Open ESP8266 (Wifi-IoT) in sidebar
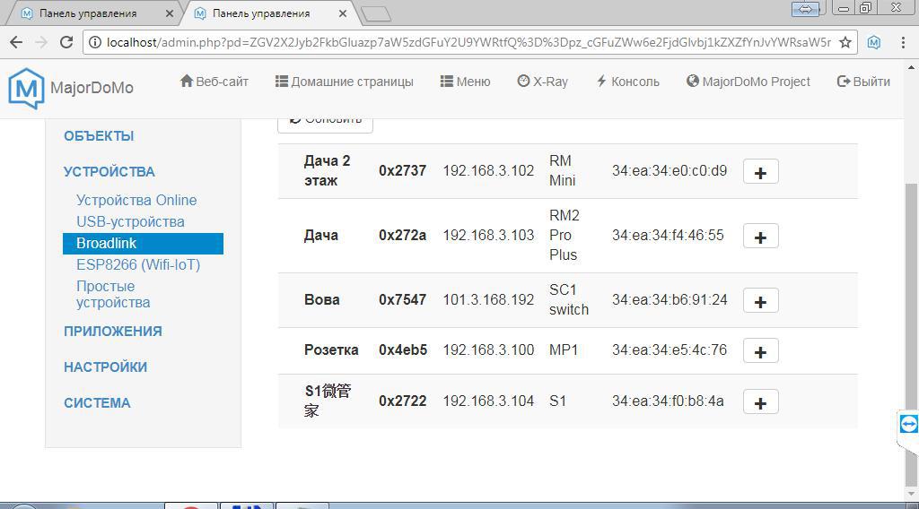919x509 pixels. [x=138, y=264]
